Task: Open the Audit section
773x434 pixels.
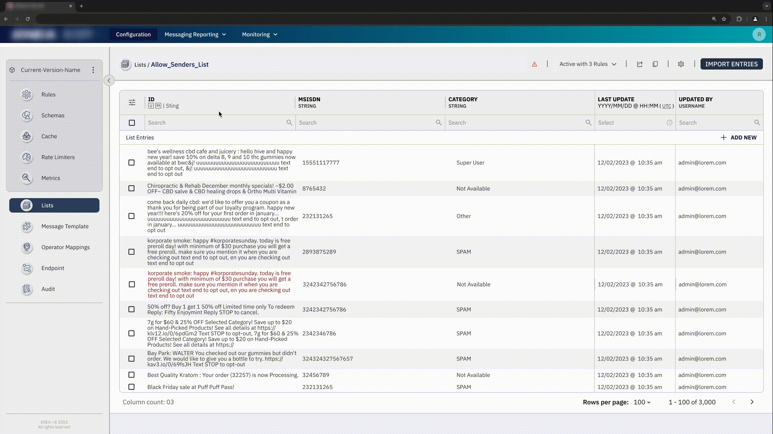Action: 48,289
